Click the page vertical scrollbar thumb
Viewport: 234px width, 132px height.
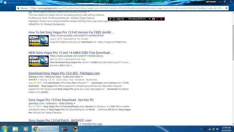pos(233,42)
